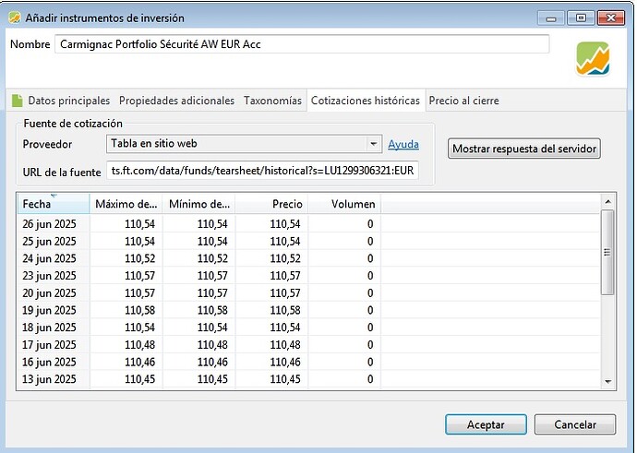637x453 pixels.
Task: Open the Datos principales tab
Action: 68,101
